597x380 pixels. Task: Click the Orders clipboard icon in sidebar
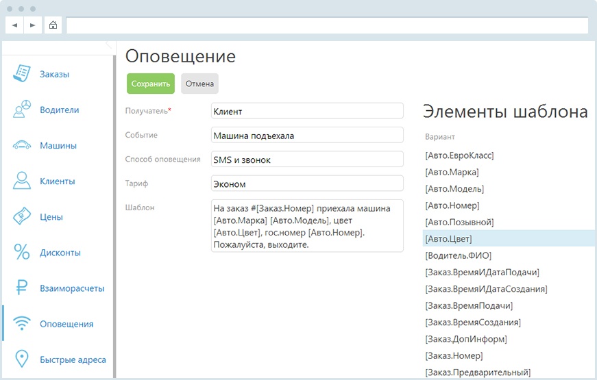point(23,74)
